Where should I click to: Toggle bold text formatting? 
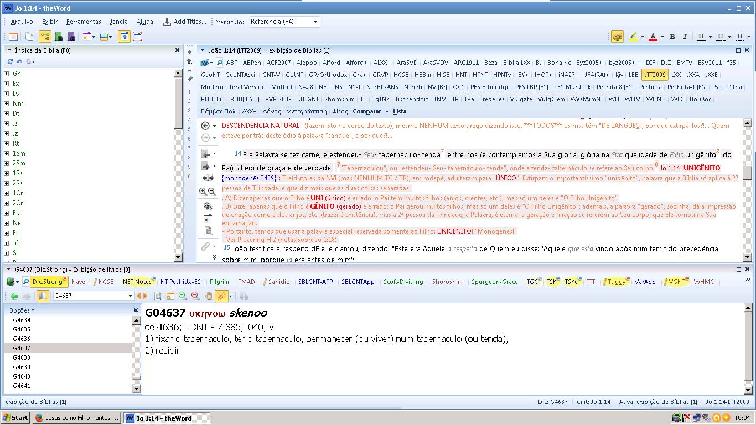click(672, 37)
